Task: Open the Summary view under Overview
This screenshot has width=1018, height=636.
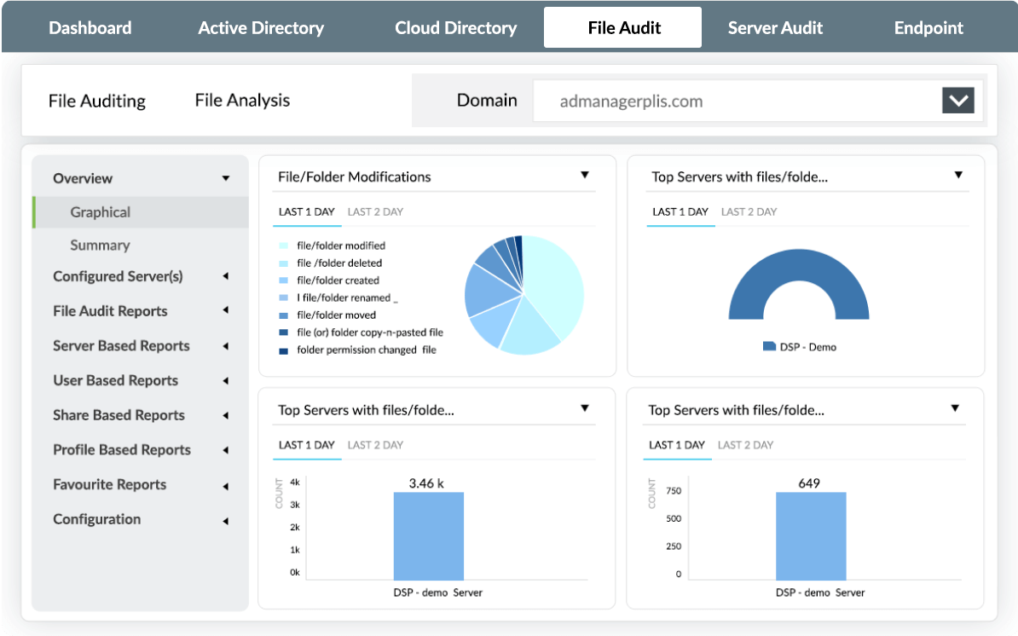Action: [100, 245]
